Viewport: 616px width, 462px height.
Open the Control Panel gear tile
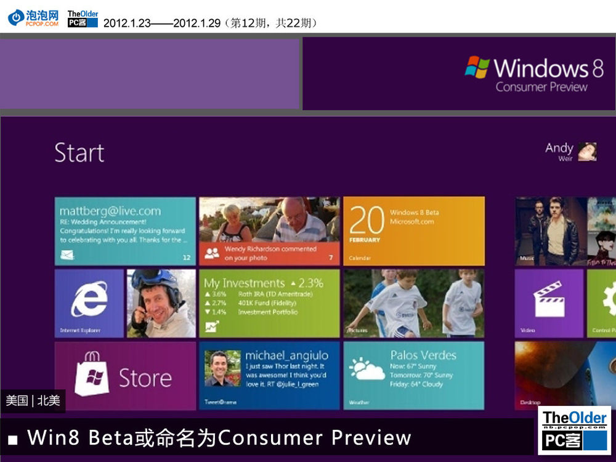[x=601, y=303]
